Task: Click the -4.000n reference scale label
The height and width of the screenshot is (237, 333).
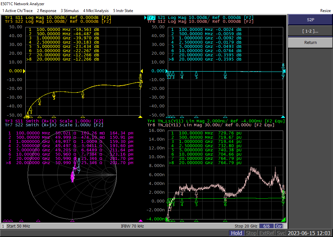Action: tap(155, 219)
